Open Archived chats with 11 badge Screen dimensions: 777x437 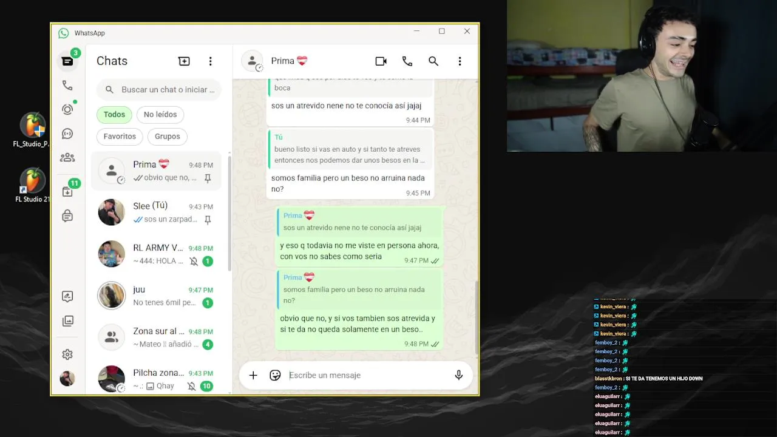pos(67,192)
